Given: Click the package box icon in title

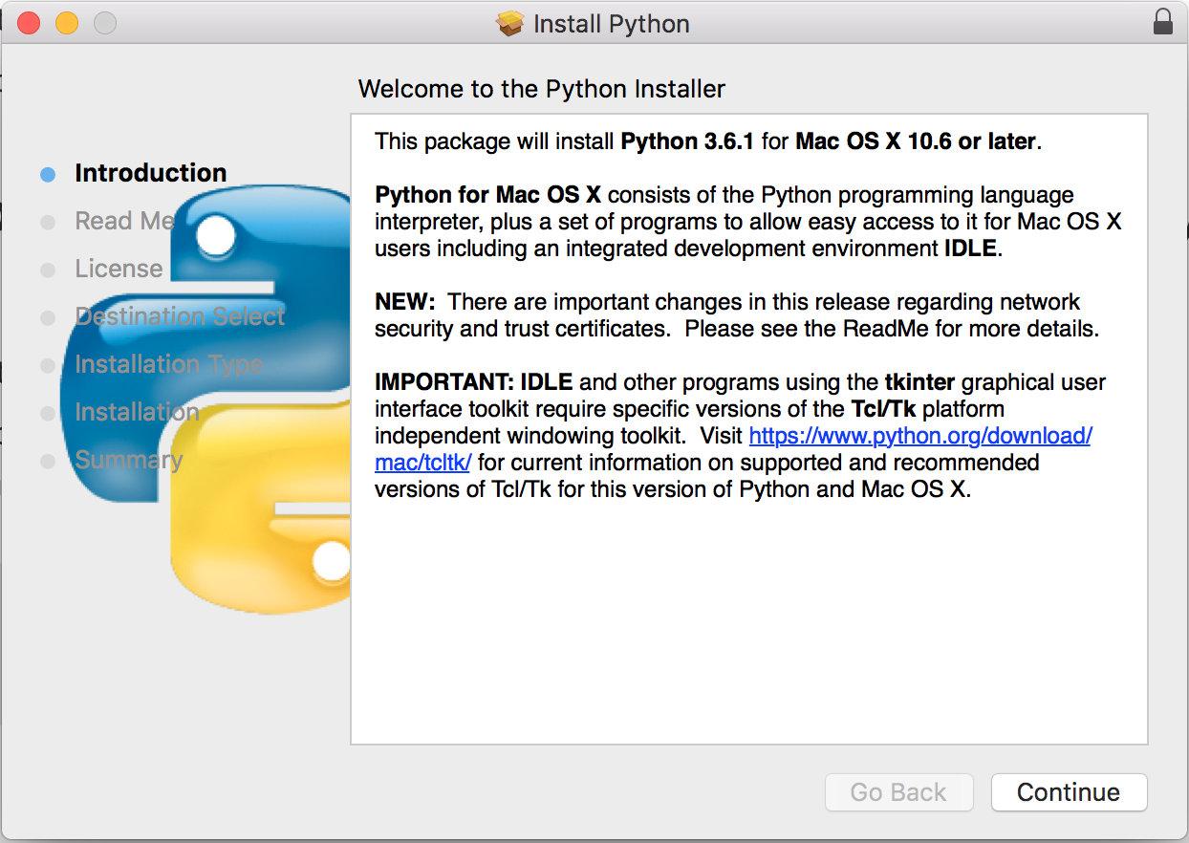Looking at the screenshot, I should coord(511,23).
